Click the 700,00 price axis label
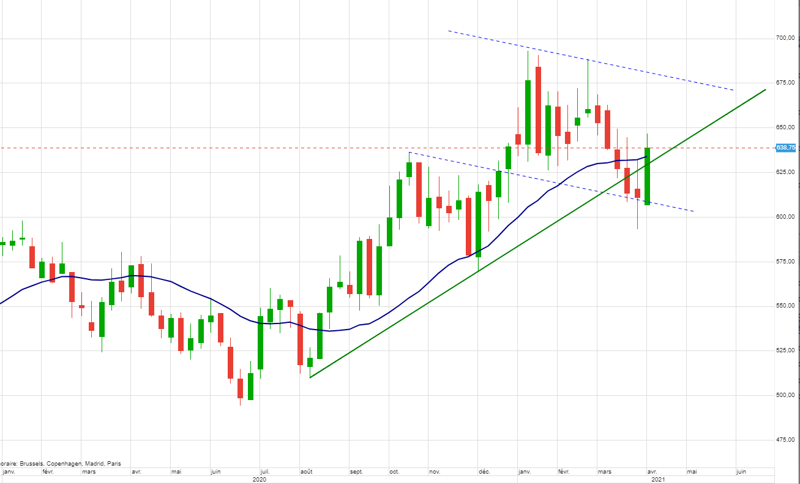Viewport: 800px width, 484px height. (785, 38)
